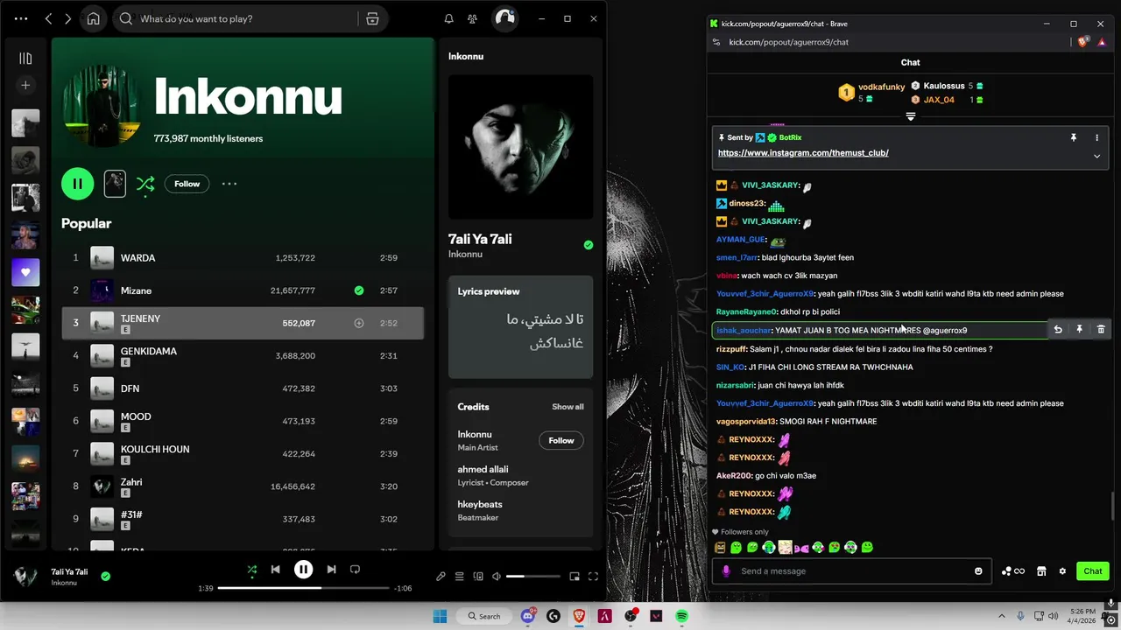Mute Spotify with speaker icon
Screen dimensions: 1121x630
tap(497, 577)
